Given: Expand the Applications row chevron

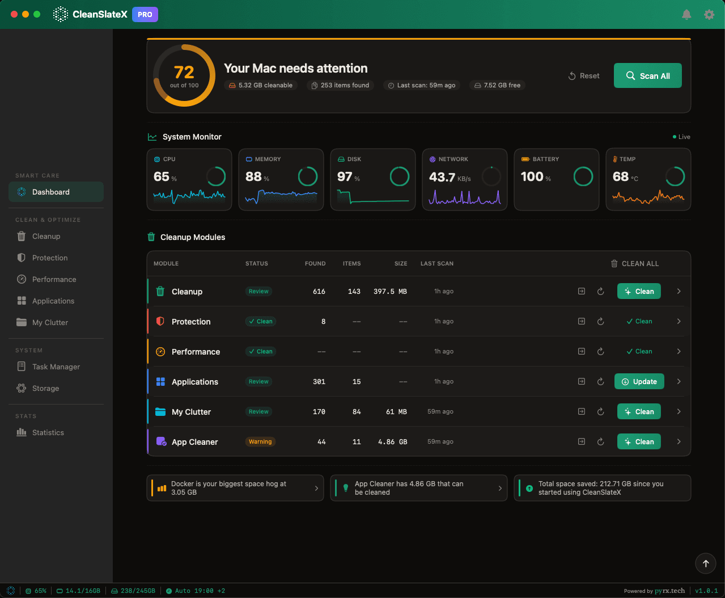Looking at the screenshot, I should pyautogui.click(x=679, y=381).
